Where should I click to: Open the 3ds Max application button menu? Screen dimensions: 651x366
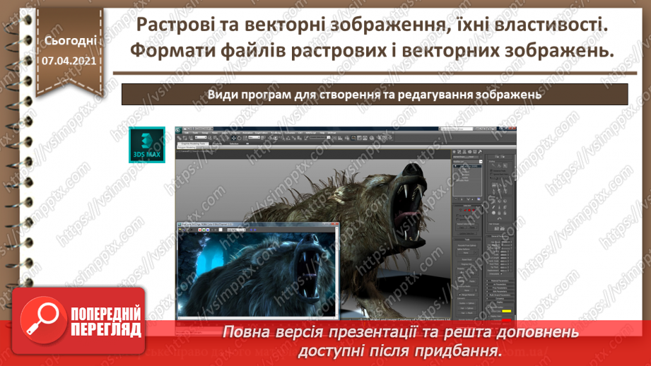177,130
